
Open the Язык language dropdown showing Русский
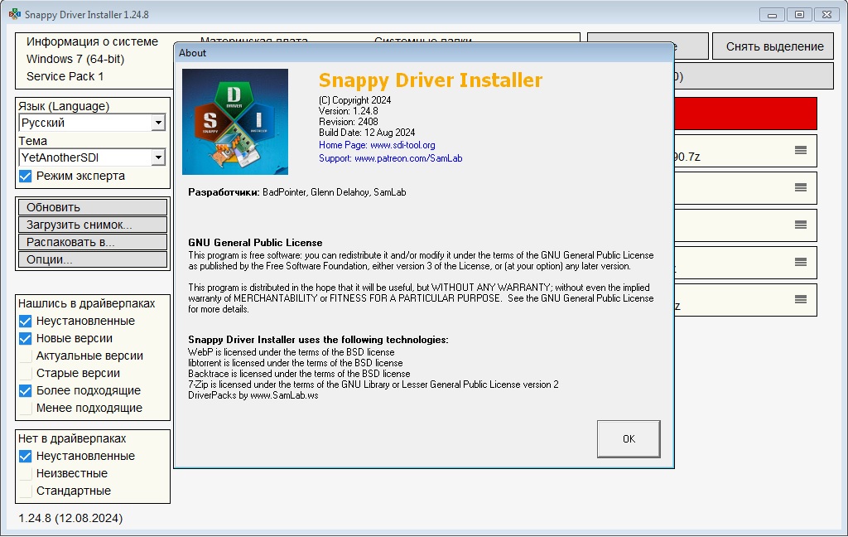pyautogui.click(x=92, y=123)
